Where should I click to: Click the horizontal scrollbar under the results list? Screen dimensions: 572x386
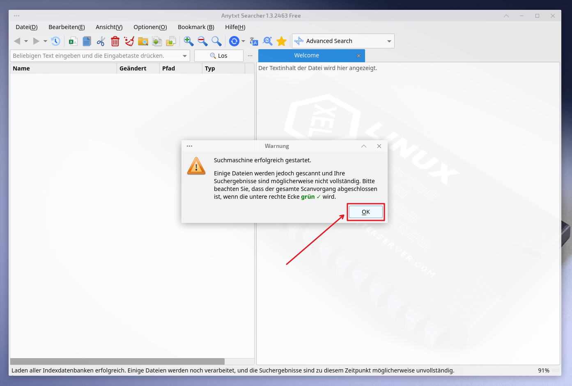117,361
